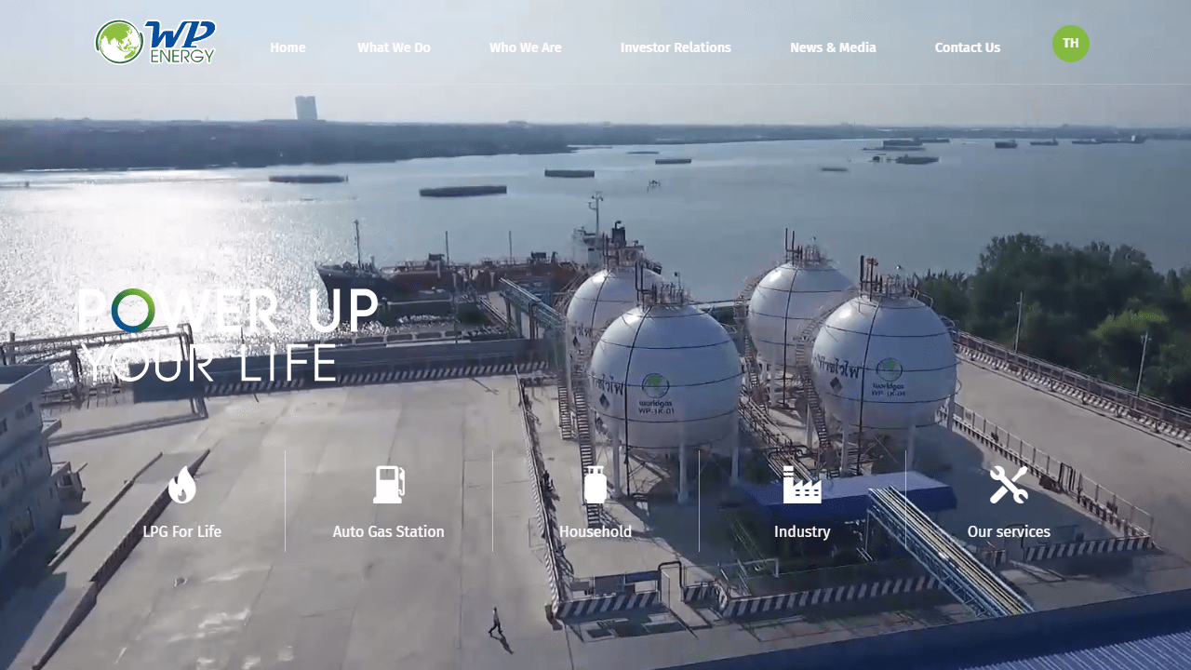The height and width of the screenshot is (670, 1191).
Task: Go to the Home menu item
Action: [288, 47]
